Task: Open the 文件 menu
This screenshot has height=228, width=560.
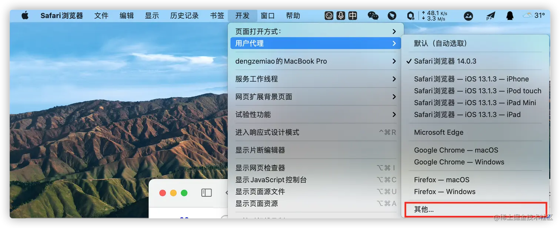Action: (x=101, y=16)
